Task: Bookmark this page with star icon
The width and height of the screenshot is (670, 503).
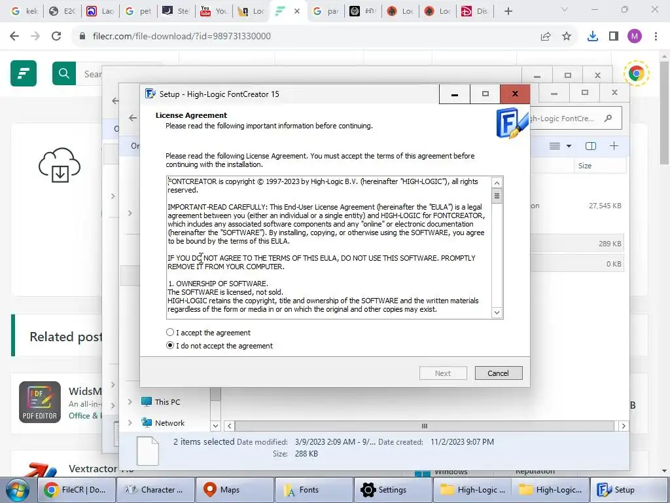Action: point(567,37)
